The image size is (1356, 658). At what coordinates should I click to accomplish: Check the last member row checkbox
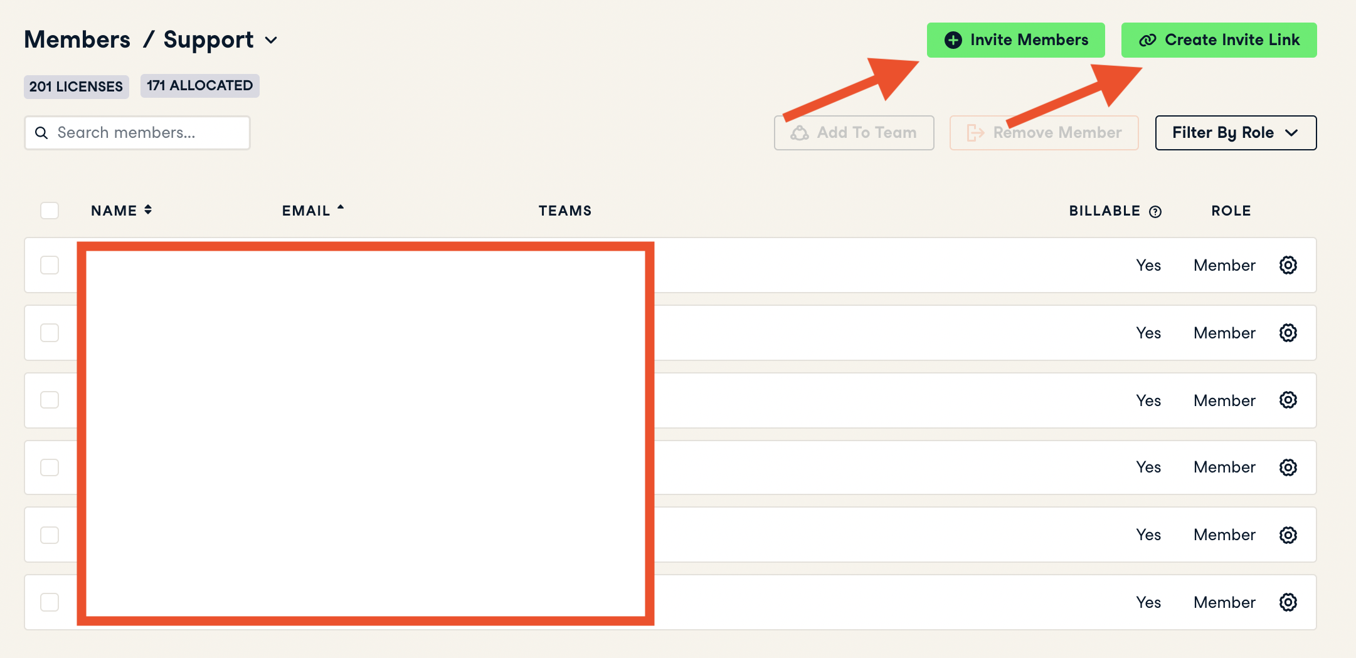[x=50, y=602]
